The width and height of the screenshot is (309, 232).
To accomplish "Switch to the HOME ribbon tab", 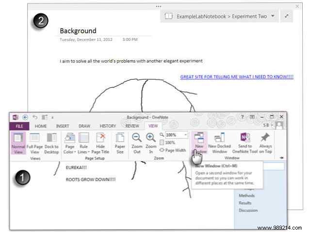I will (41, 126).
